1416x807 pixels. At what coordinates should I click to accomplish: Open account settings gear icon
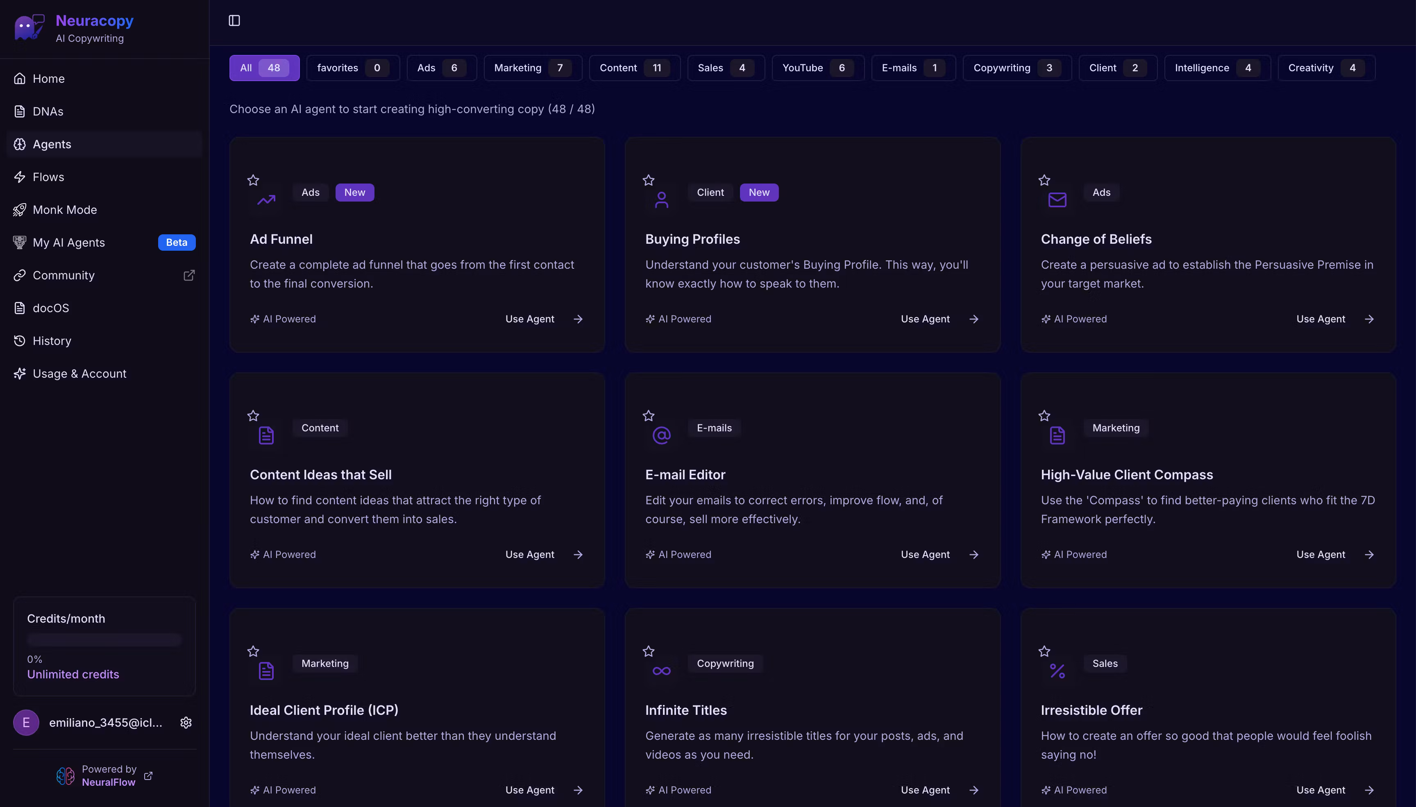[x=186, y=722]
